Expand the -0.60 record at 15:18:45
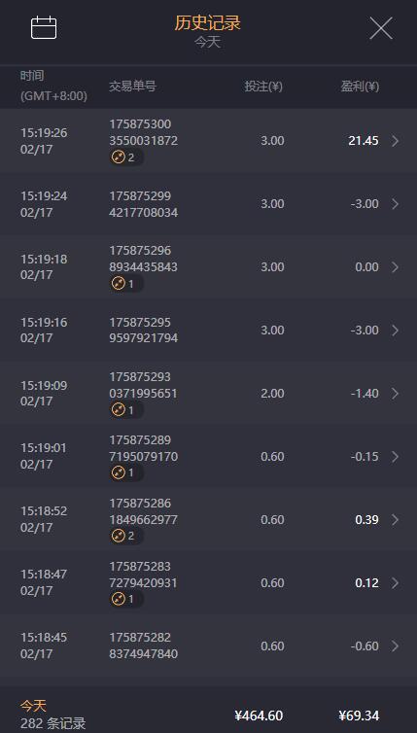This screenshot has width=417, height=733. pos(396,646)
